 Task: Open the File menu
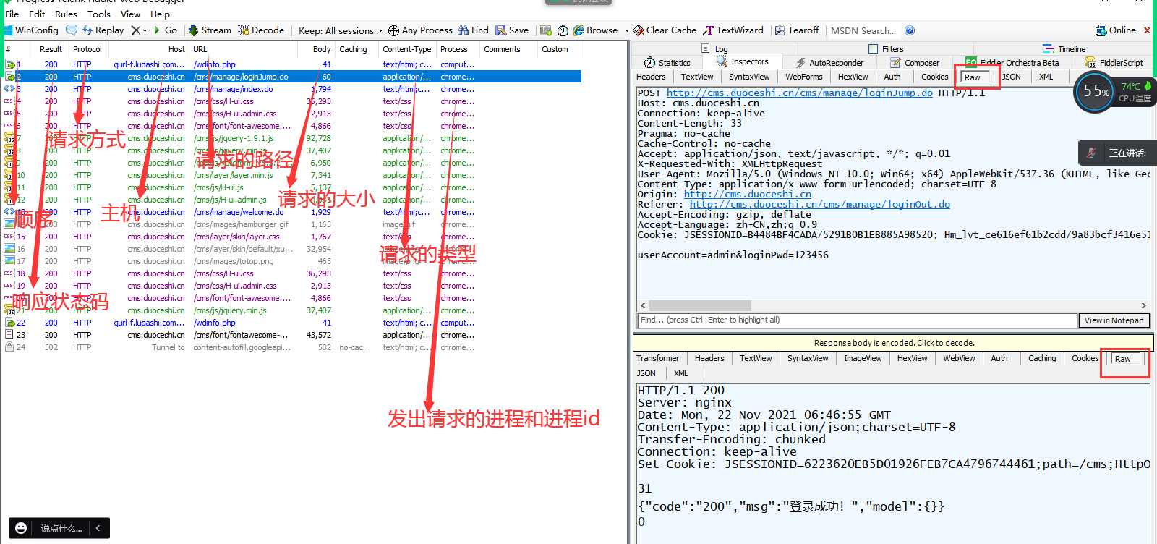(12, 14)
